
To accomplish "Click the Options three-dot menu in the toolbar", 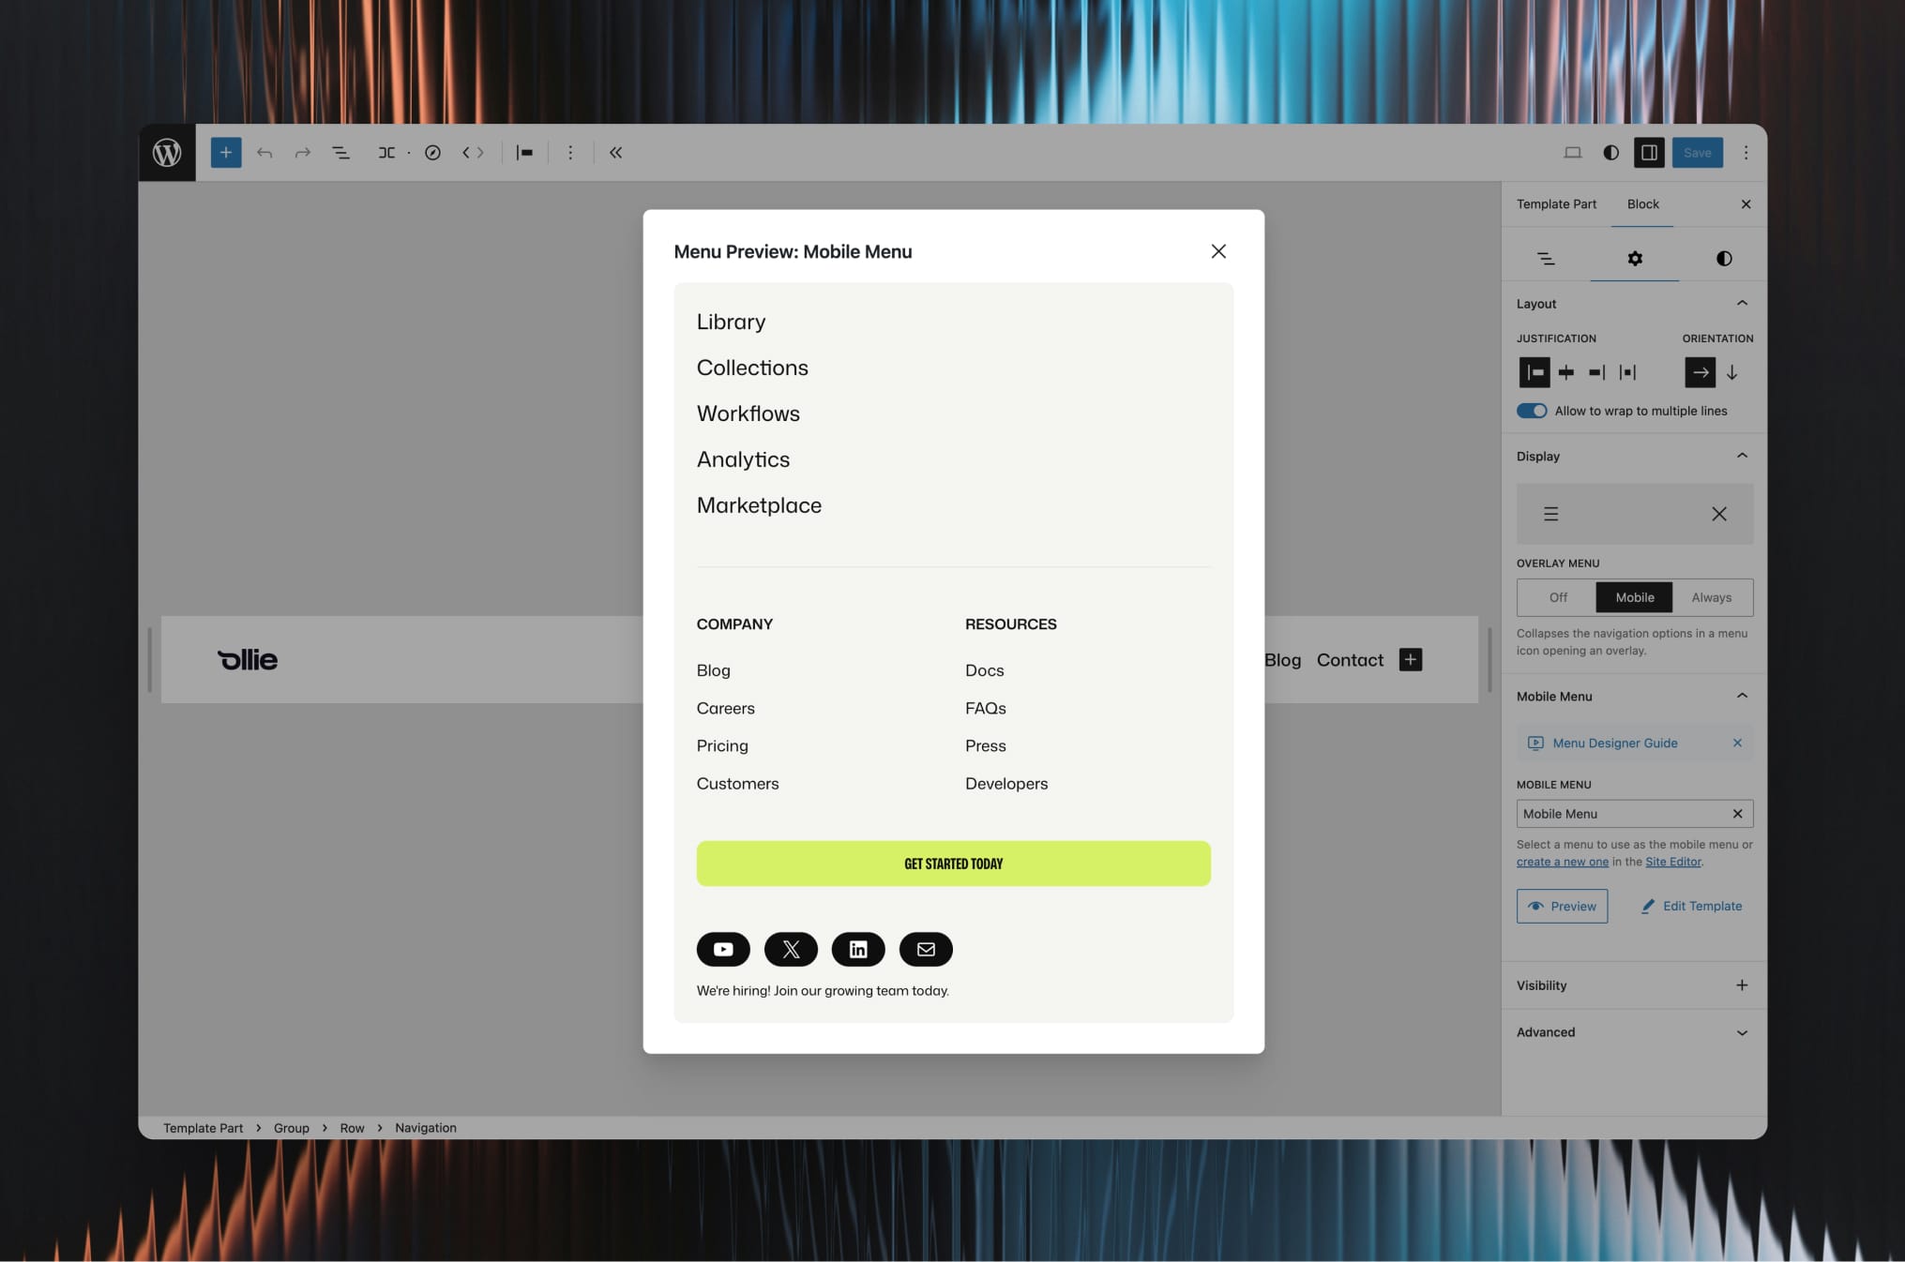I will pos(570,152).
